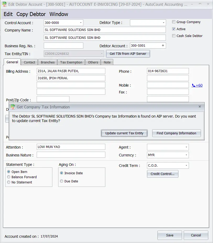Open the Debtor Type dropdown

tap(163, 23)
